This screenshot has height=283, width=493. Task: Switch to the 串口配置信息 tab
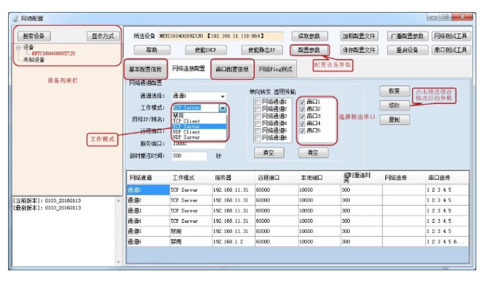(232, 69)
